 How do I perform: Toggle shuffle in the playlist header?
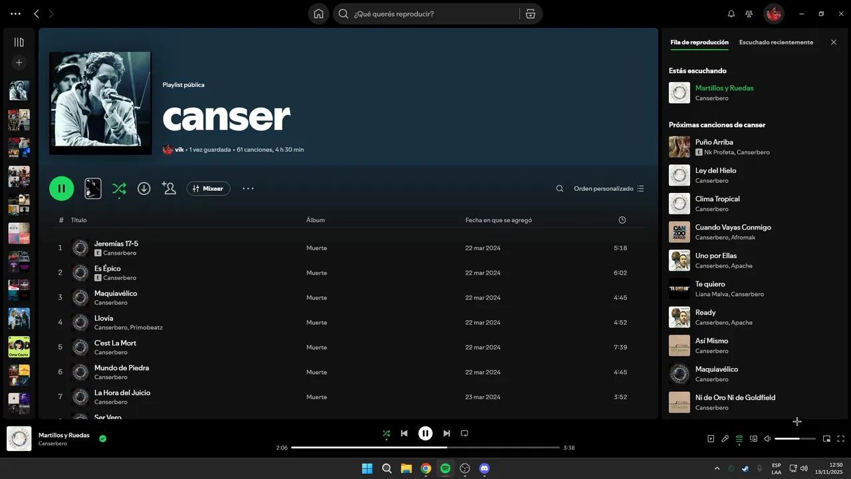pos(119,188)
